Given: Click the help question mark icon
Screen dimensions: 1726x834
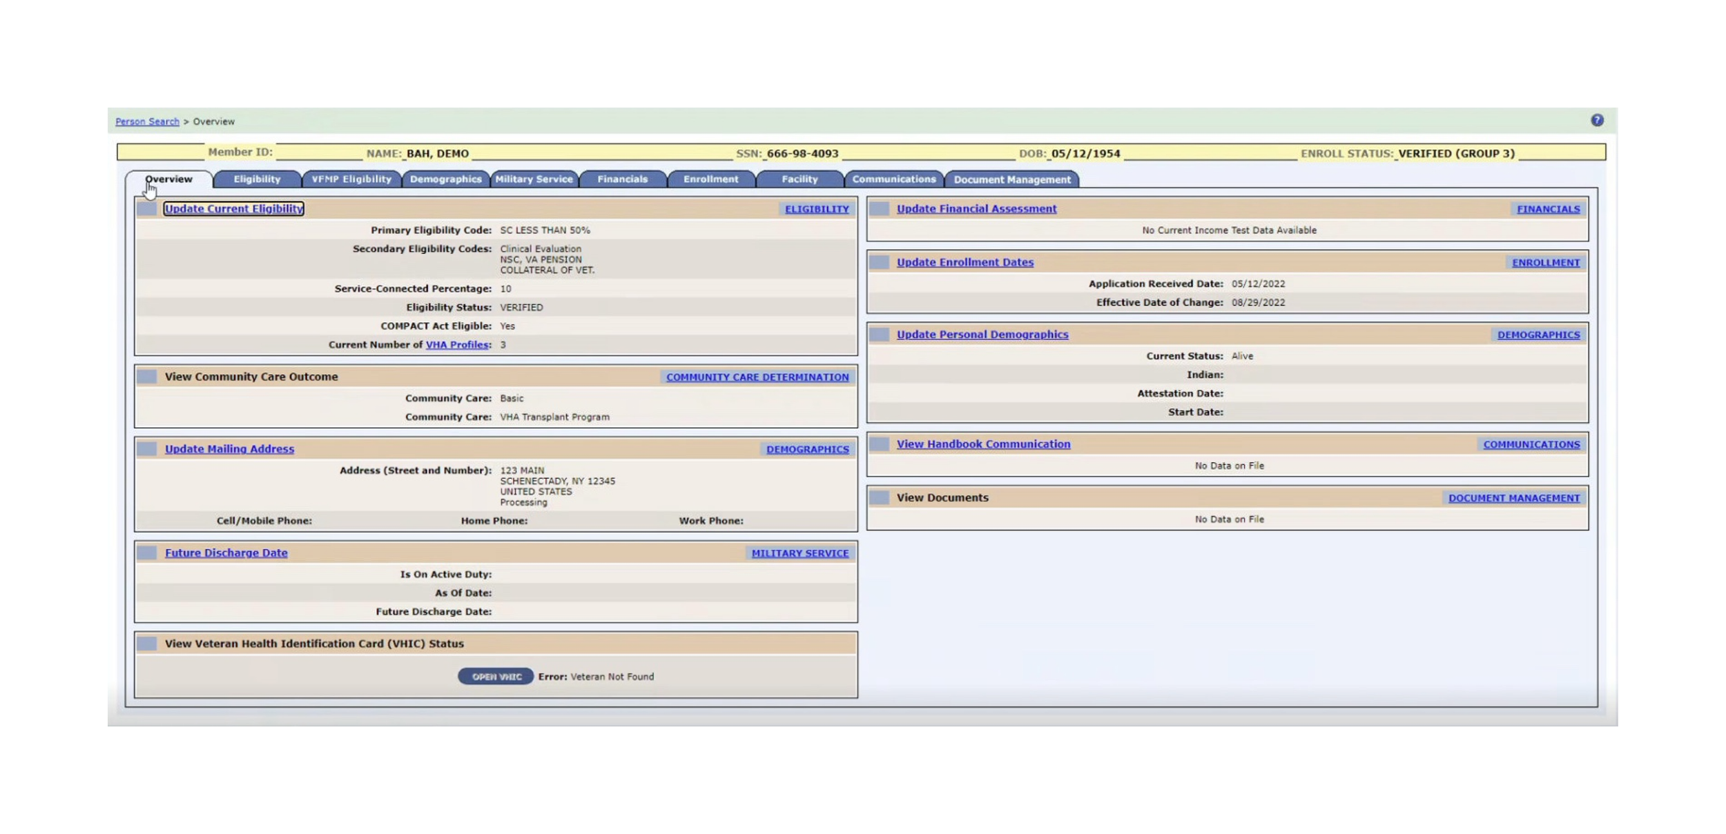Looking at the screenshot, I should tap(1597, 120).
